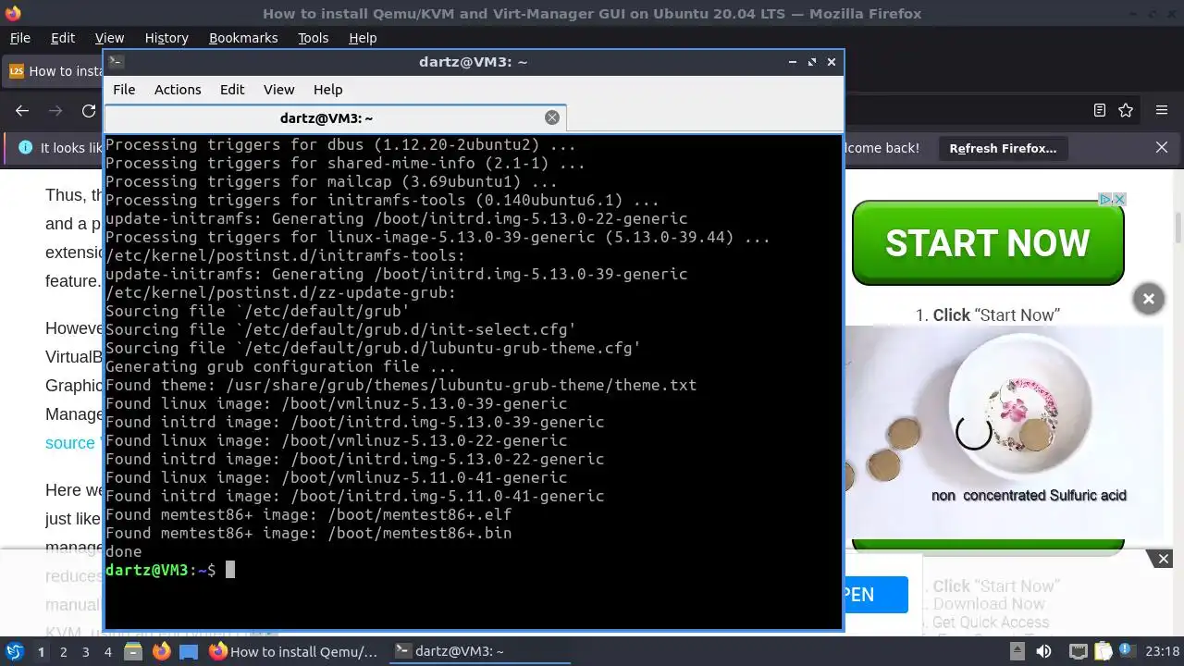Viewport: 1184px width, 666px height.
Task: Dismiss the Firefox notification bar
Action: [x=1162, y=148]
